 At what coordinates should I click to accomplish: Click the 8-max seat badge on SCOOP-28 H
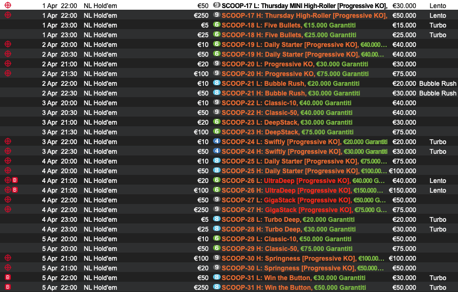pyautogui.click(x=216, y=228)
